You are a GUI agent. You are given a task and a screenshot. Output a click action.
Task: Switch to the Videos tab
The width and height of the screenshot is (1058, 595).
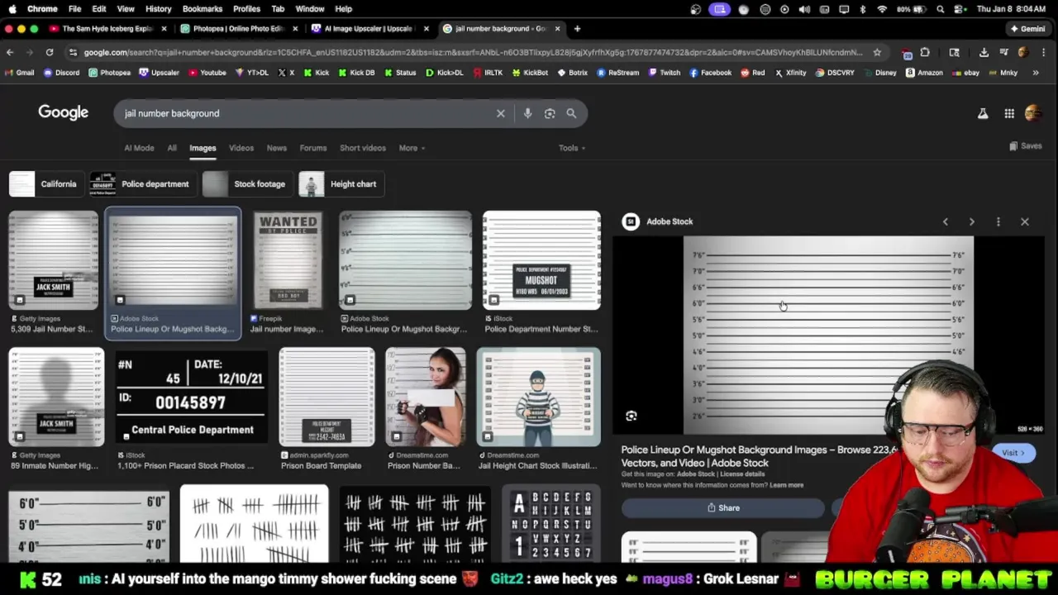(x=241, y=148)
